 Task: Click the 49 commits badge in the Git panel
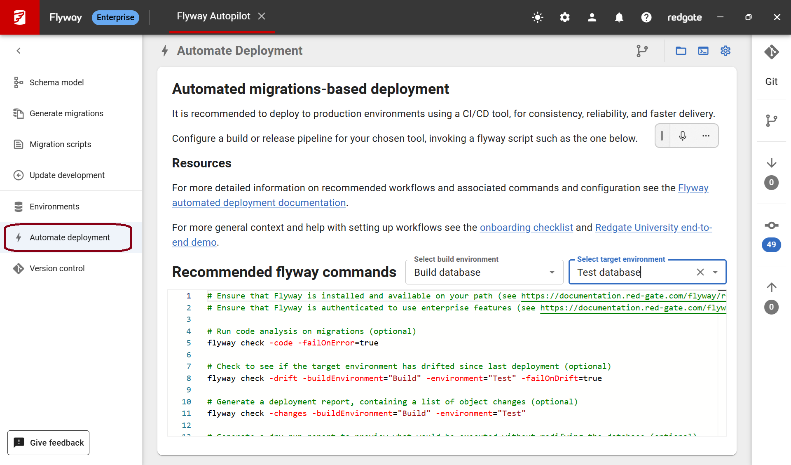pos(771,244)
